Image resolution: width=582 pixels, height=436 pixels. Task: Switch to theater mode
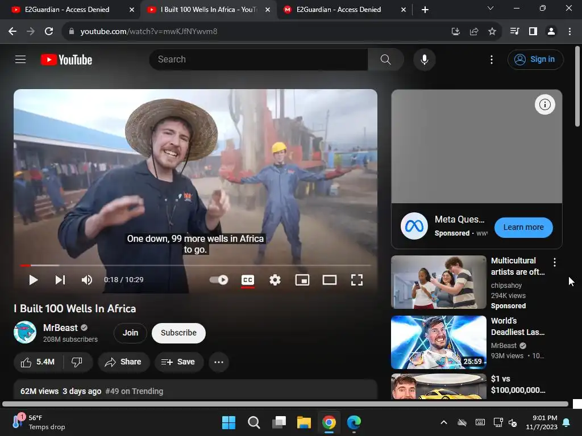click(330, 280)
